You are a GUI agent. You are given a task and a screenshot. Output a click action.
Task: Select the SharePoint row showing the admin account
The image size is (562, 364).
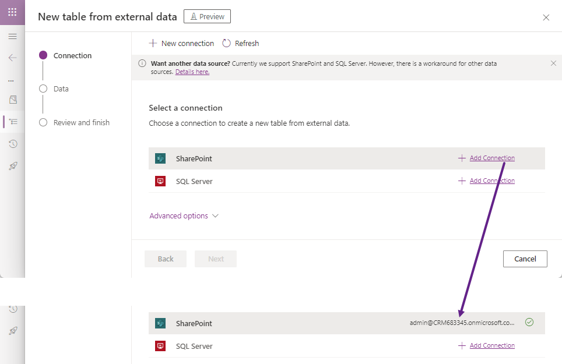(347, 323)
